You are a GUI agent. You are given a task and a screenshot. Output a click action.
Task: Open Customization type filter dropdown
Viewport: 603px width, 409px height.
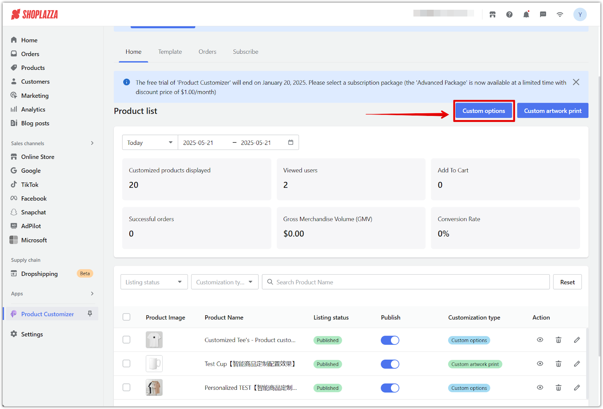point(225,282)
